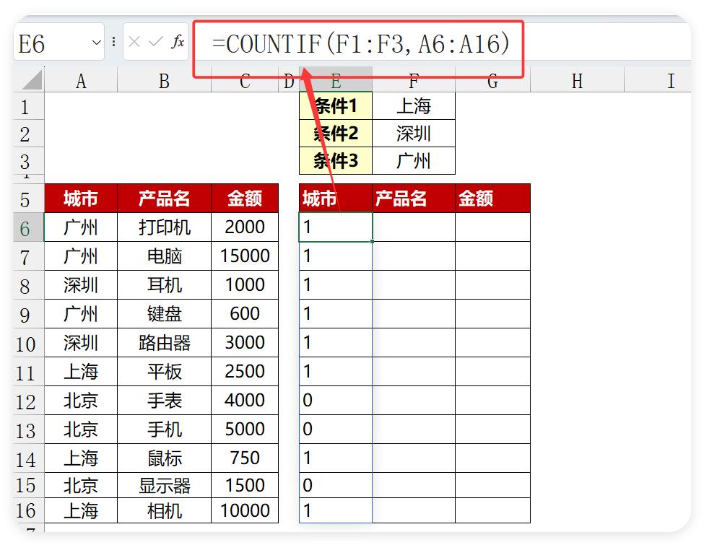
Task: Select the amount cell 1000
Action: [245, 284]
